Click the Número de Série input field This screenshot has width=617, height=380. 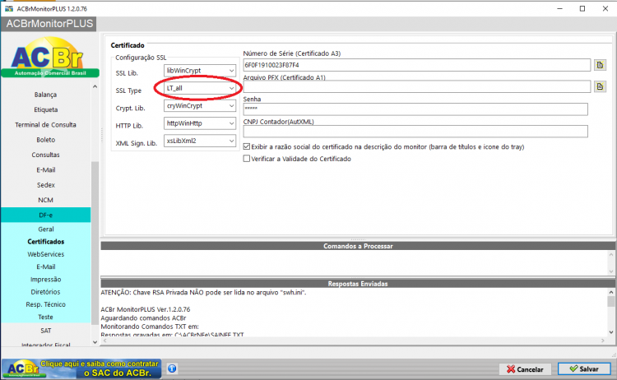tap(417, 65)
